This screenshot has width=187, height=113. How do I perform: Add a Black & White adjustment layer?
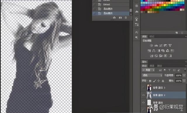(158, 51)
